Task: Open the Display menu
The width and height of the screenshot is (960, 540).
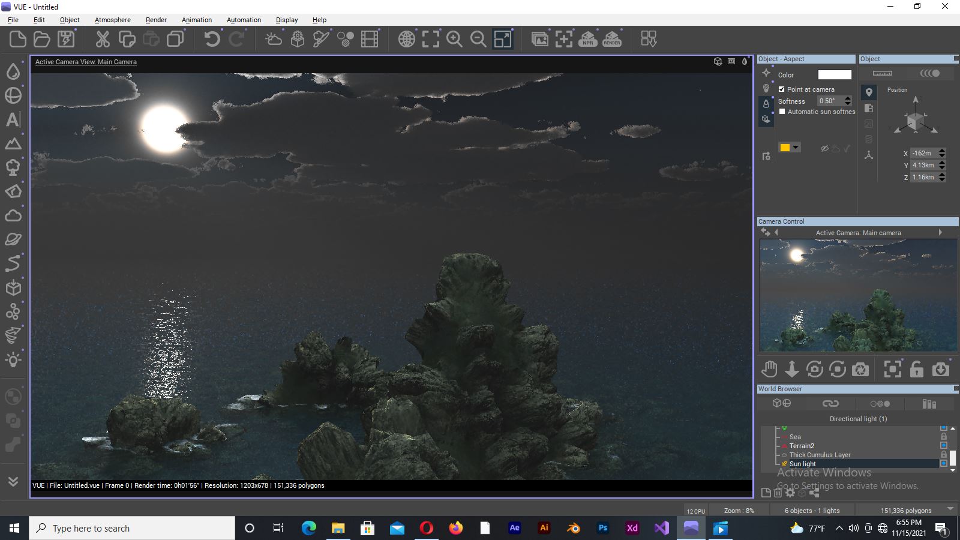Action: pyautogui.click(x=287, y=20)
